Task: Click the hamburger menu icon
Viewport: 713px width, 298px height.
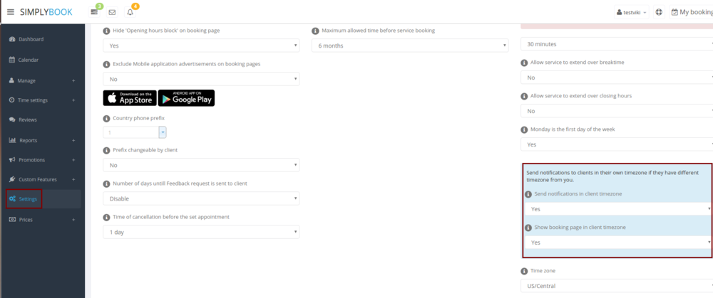Action: (10, 12)
